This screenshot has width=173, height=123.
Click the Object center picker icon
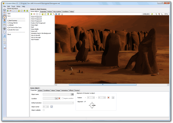click(51, 107)
